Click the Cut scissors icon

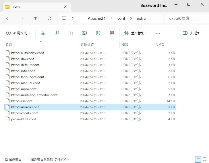43,33
